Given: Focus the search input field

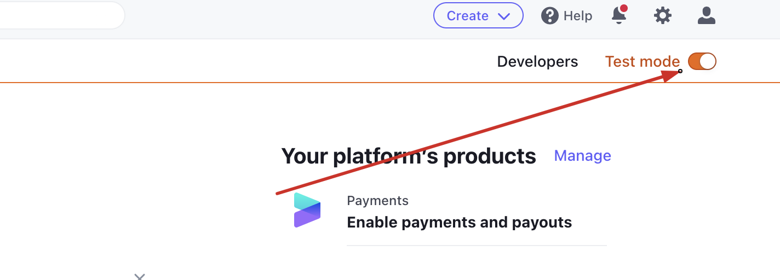Looking at the screenshot, I should pos(62,15).
